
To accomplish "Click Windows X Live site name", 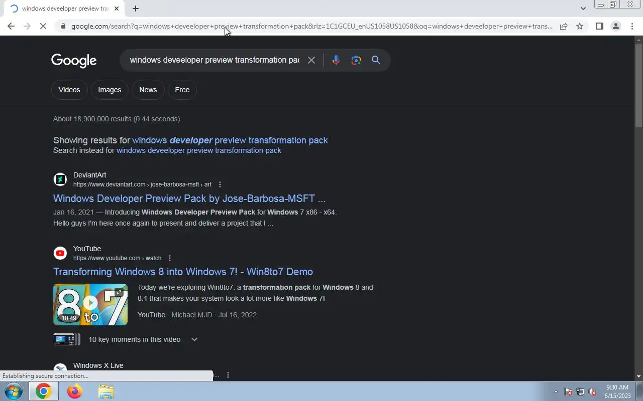I will tap(98, 365).
